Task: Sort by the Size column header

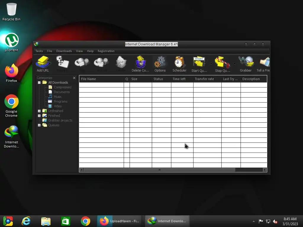Action: (x=141, y=79)
